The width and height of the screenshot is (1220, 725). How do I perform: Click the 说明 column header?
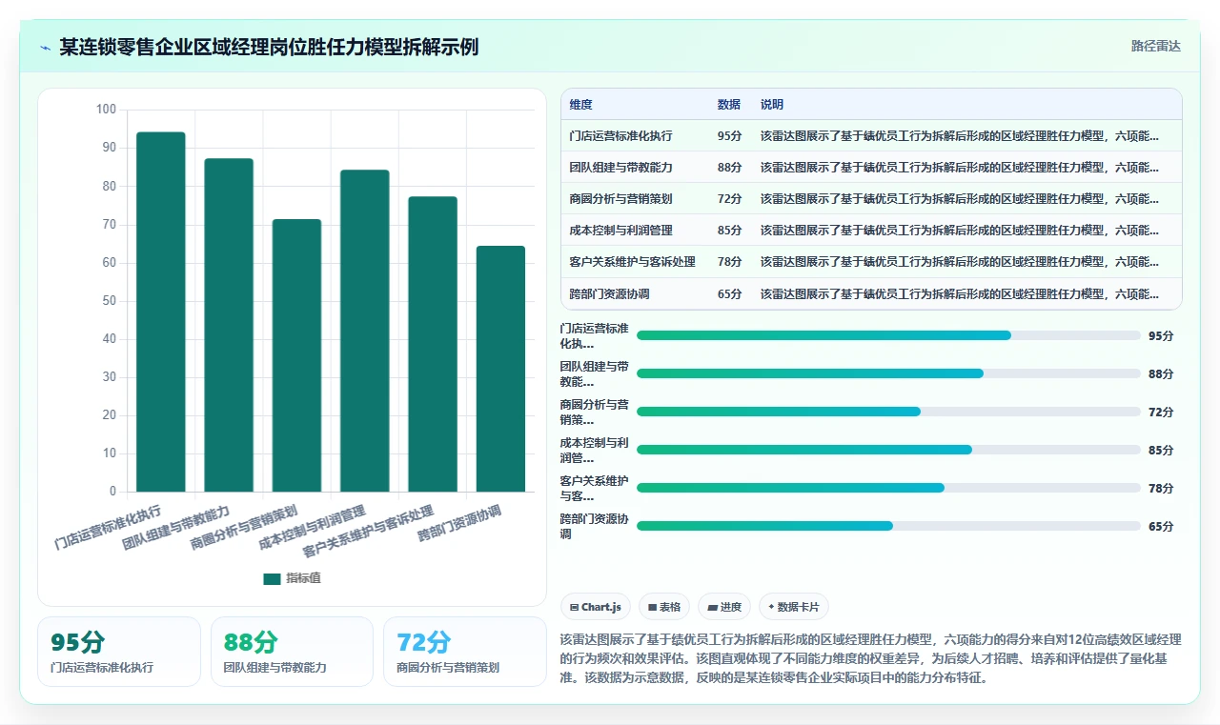[772, 105]
